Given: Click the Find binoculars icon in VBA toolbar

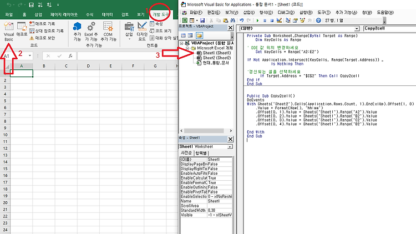Looking at the screenshot, I should pyautogui.click(x=232, y=21).
